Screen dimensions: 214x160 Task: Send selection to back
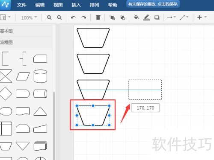point(122,17)
